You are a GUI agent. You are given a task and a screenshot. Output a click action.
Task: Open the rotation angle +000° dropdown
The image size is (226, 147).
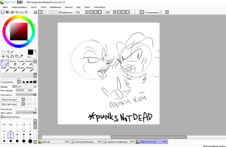[x=114, y=12]
